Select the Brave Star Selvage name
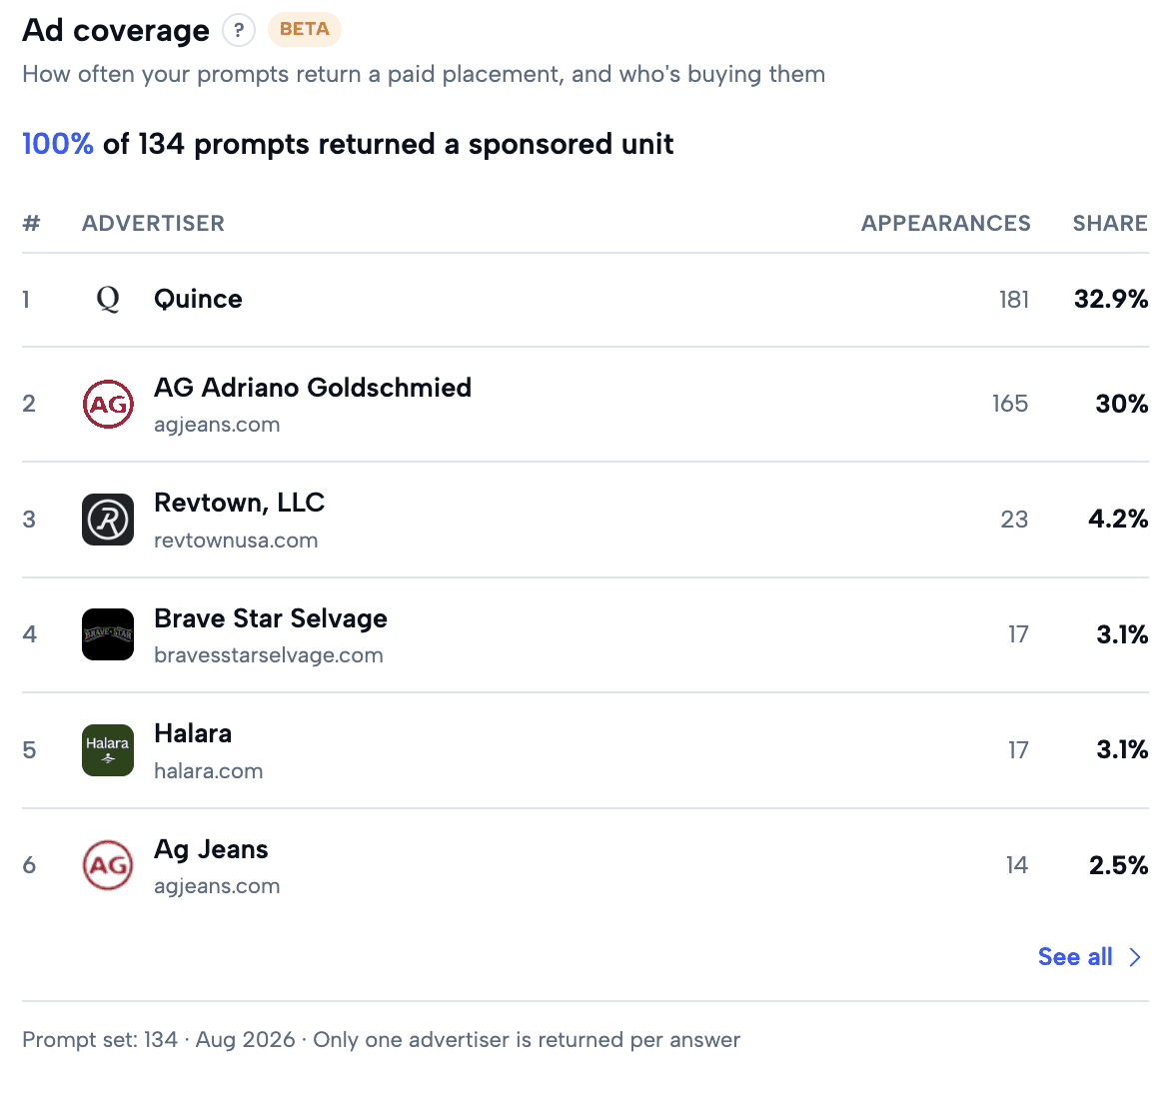Screen dimensions: 1167x1103 pos(271,618)
